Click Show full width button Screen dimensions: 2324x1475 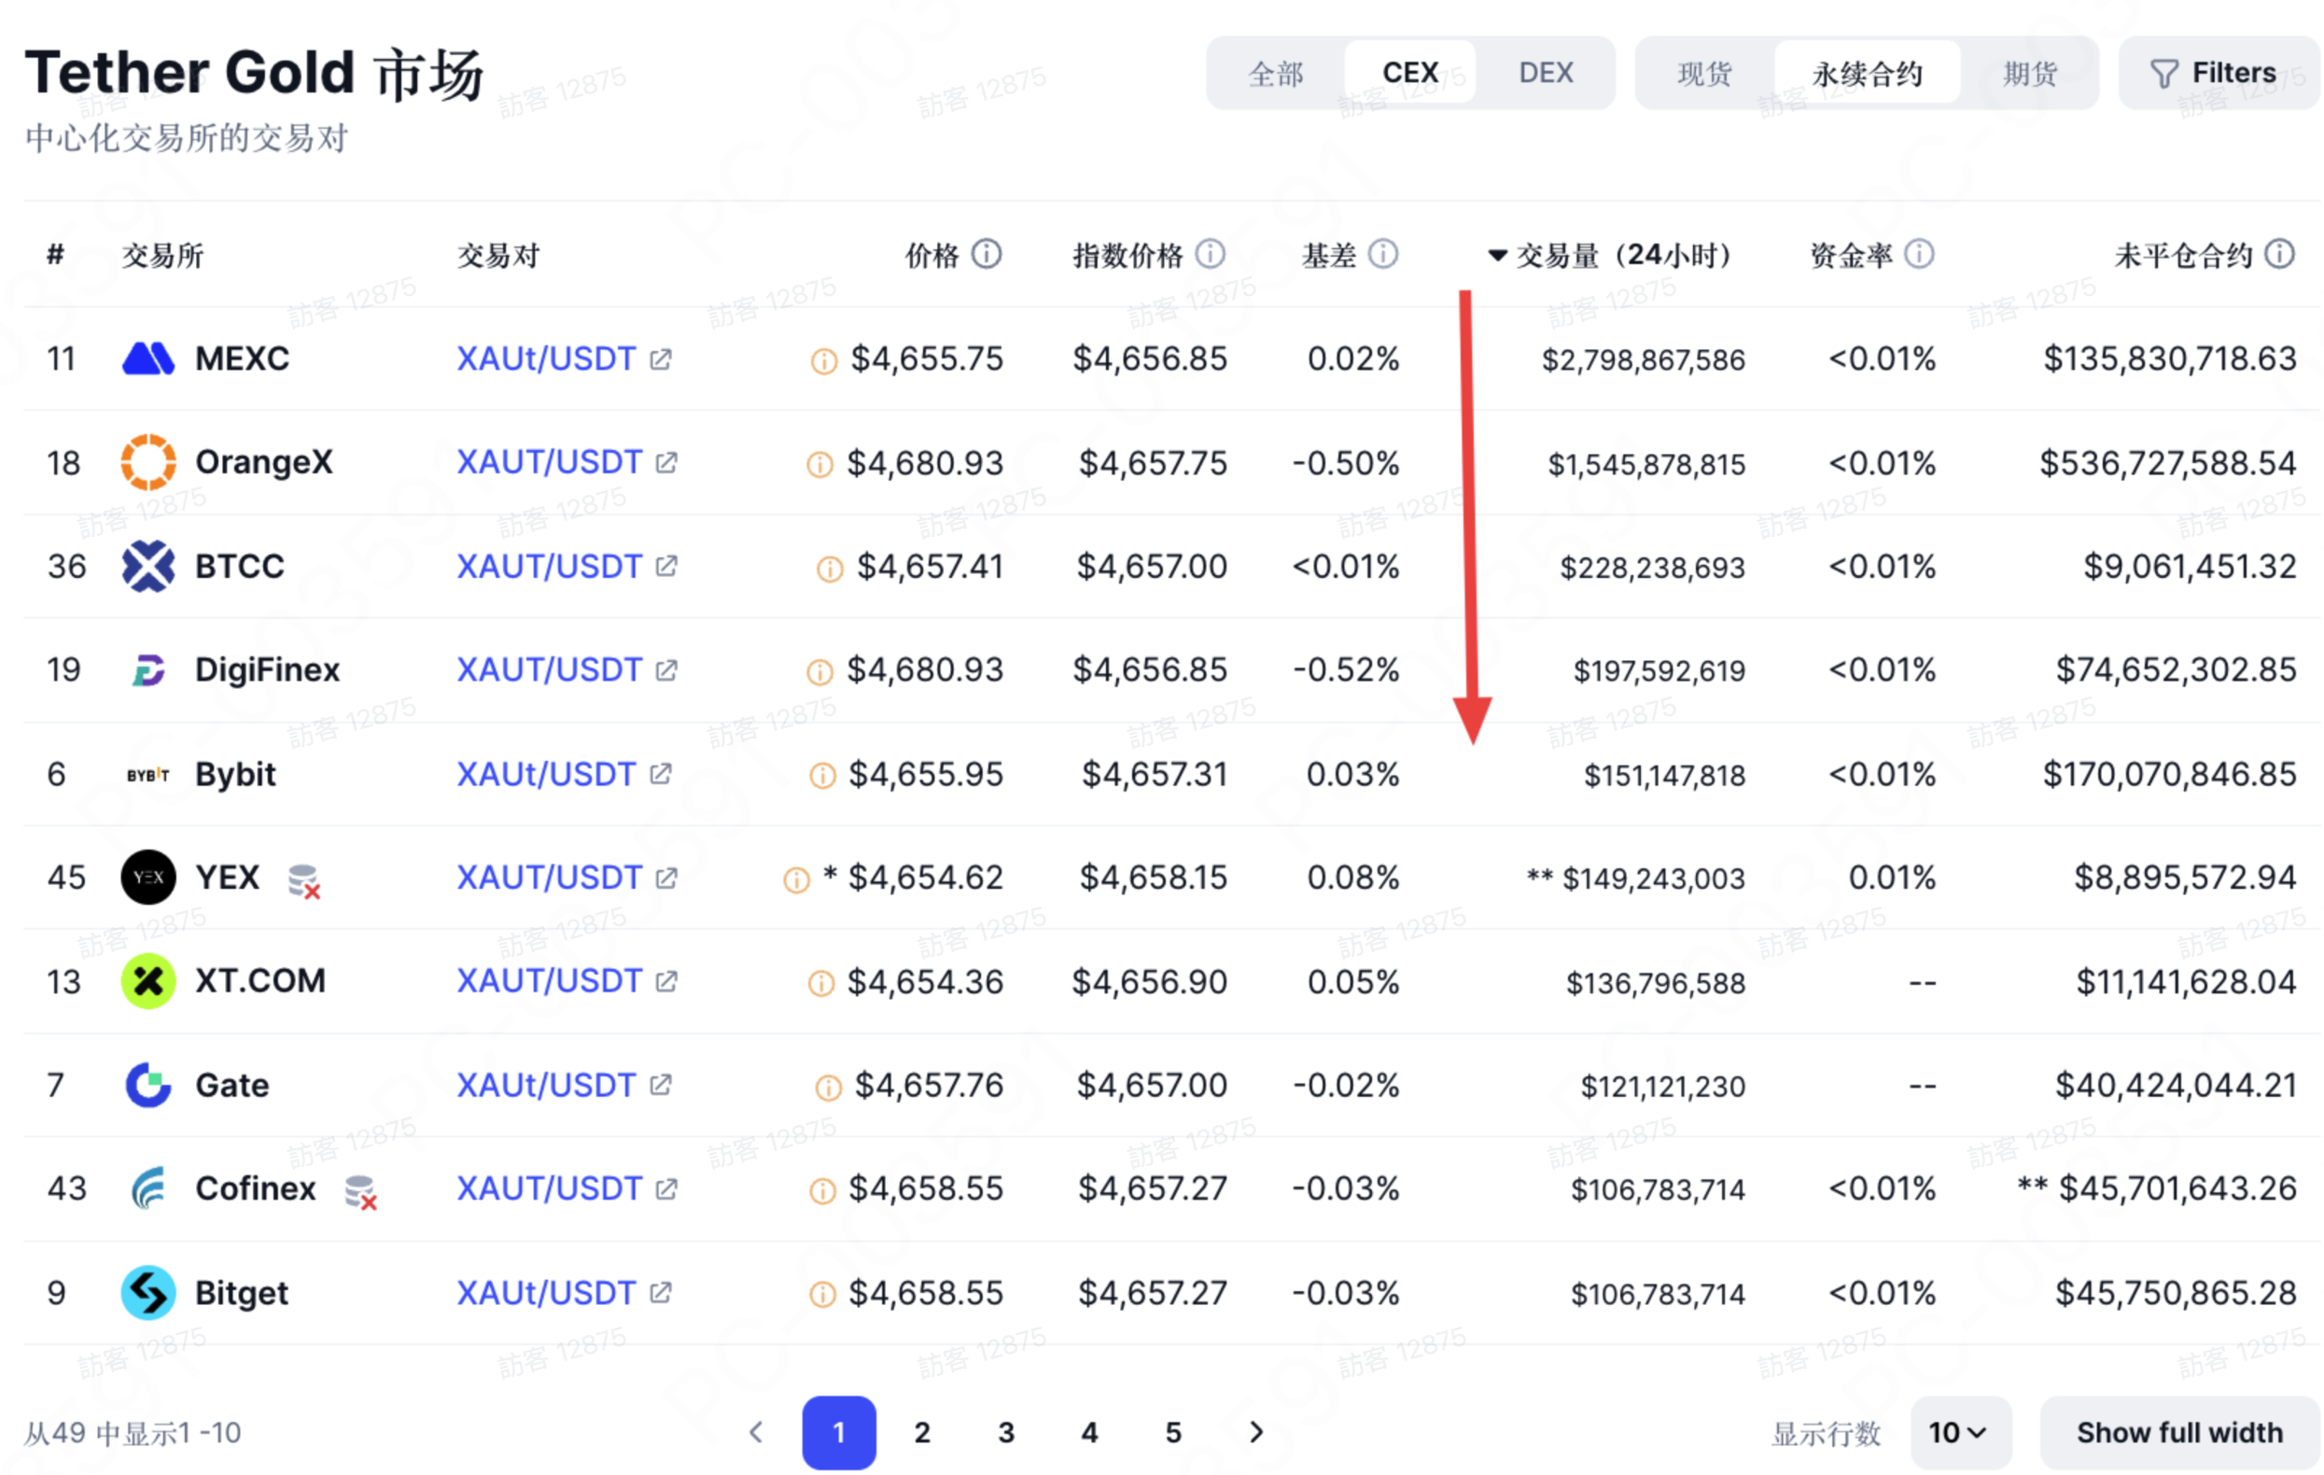coord(2179,1433)
